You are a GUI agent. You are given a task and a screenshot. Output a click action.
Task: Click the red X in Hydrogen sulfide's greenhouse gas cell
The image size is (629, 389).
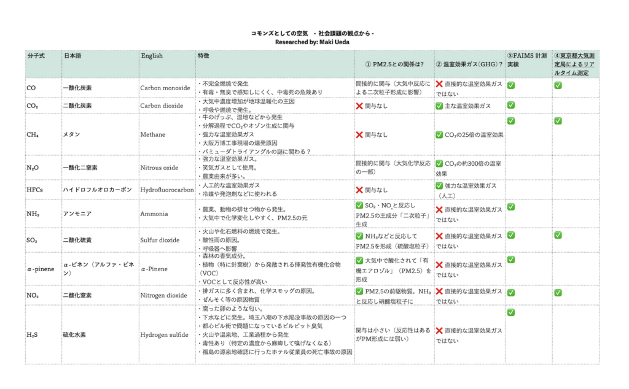(x=439, y=331)
